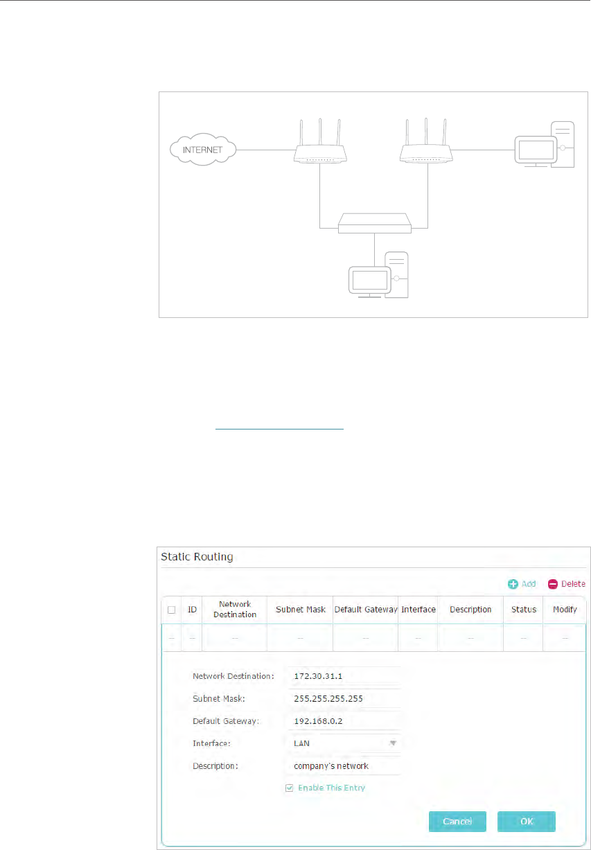The image size is (591, 850).
Task: Tick the select-all checkbox in table header
Action: tap(171, 610)
